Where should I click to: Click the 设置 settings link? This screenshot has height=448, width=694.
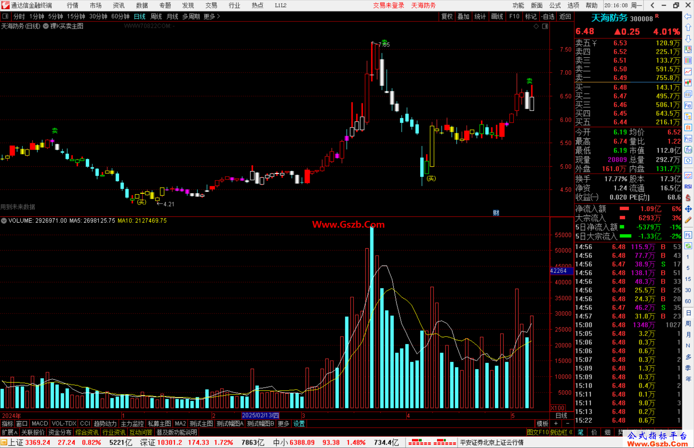click(299, 424)
